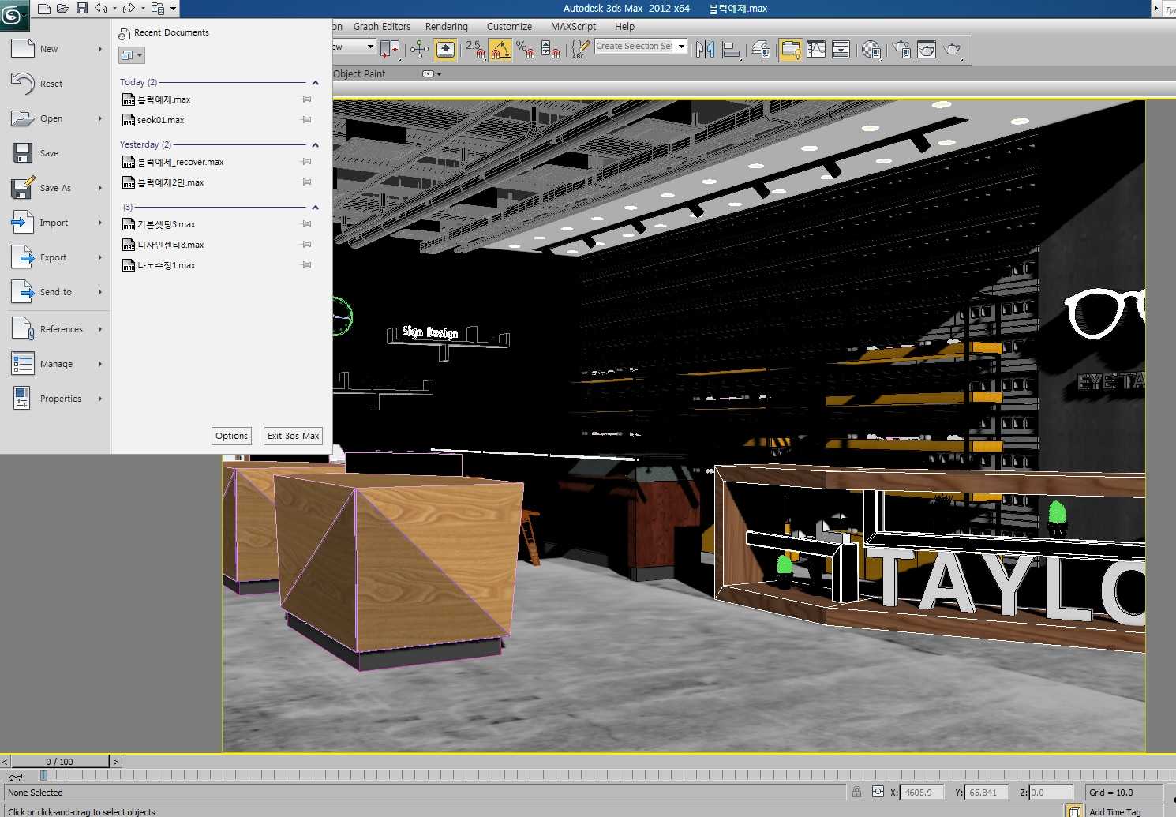The image size is (1176, 817).
Task: Open the Customize menu
Action: pyautogui.click(x=509, y=26)
